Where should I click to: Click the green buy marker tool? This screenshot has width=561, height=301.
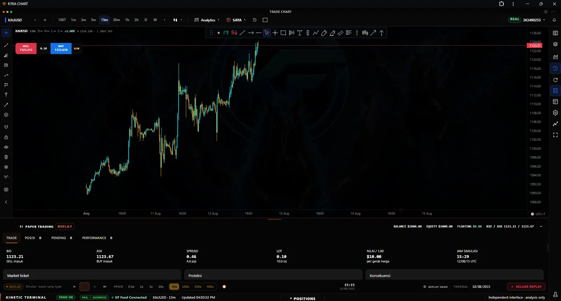coord(226,33)
